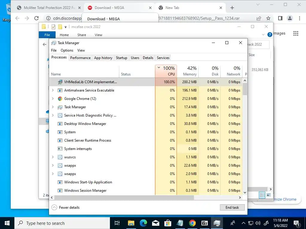Reload the Chrome page

pos(36,18)
